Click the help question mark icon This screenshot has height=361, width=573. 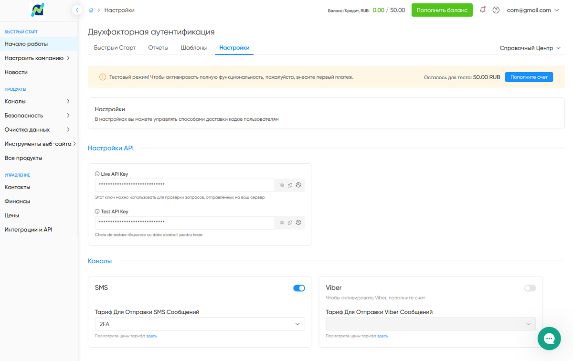(496, 10)
